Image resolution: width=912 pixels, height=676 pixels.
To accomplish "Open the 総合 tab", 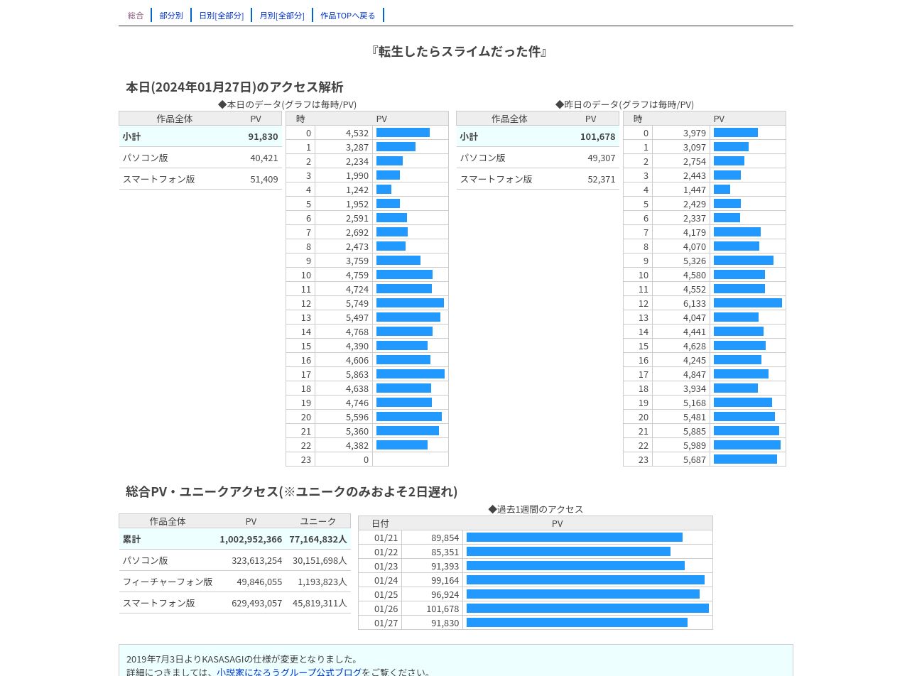I will [x=136, y=15].
